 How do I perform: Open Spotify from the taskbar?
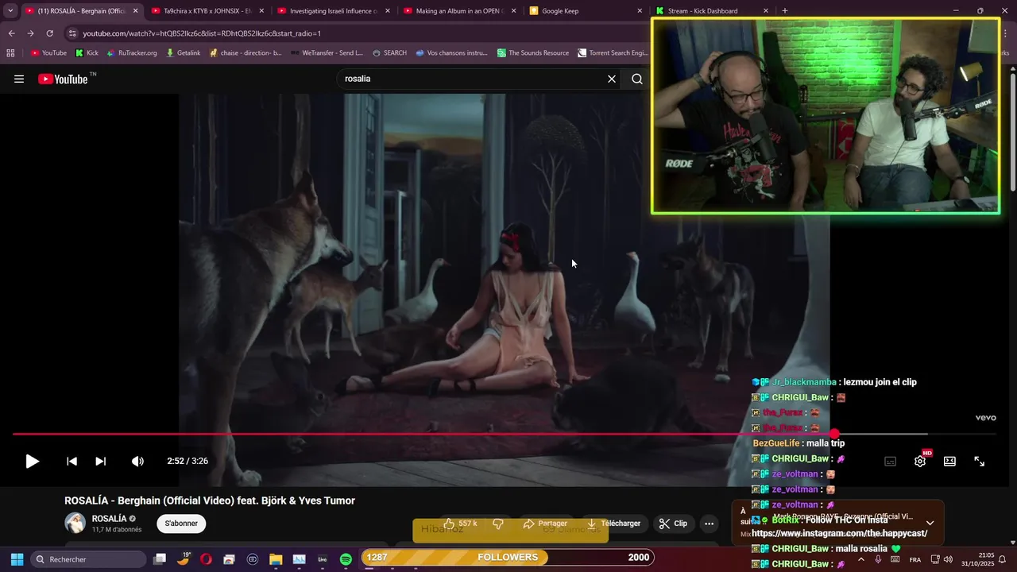346,559
